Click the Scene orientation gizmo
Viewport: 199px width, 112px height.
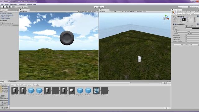coord(166,18)
